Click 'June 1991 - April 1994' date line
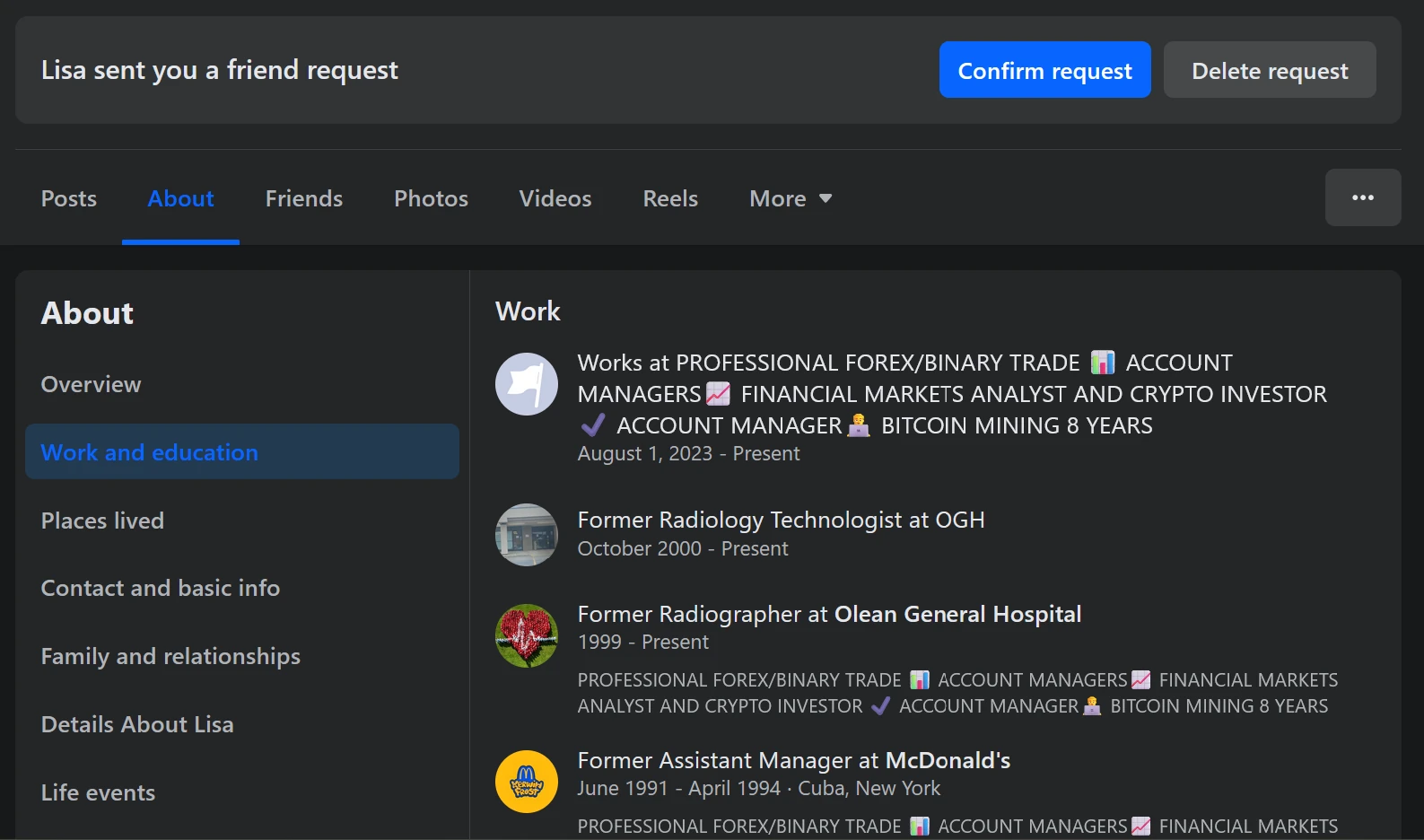This screenshot has height=840, width=1424. pyautogui.click(x=759, y=788)
